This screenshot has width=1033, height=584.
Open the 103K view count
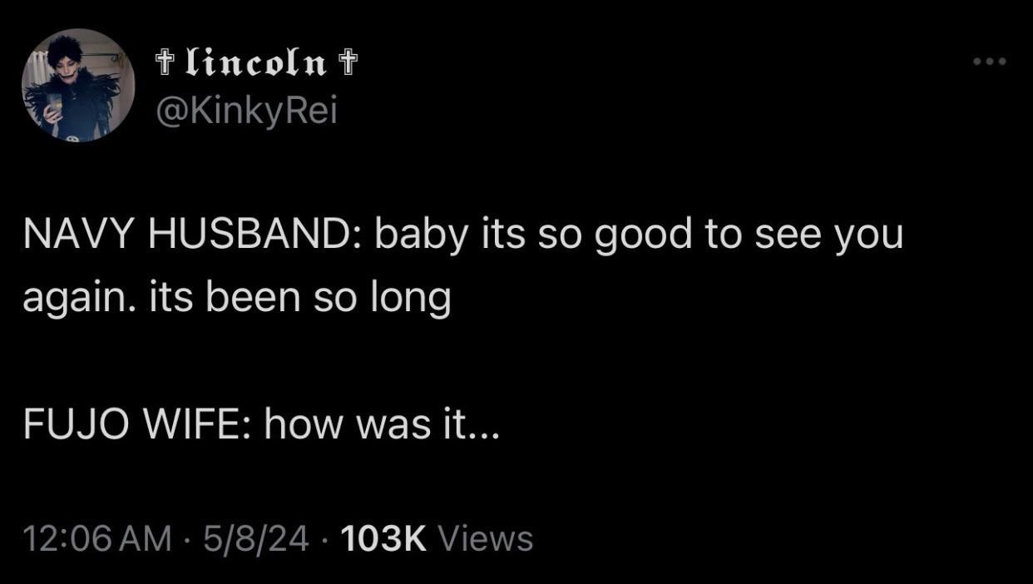pyautogui.click(x=383, y=538)
